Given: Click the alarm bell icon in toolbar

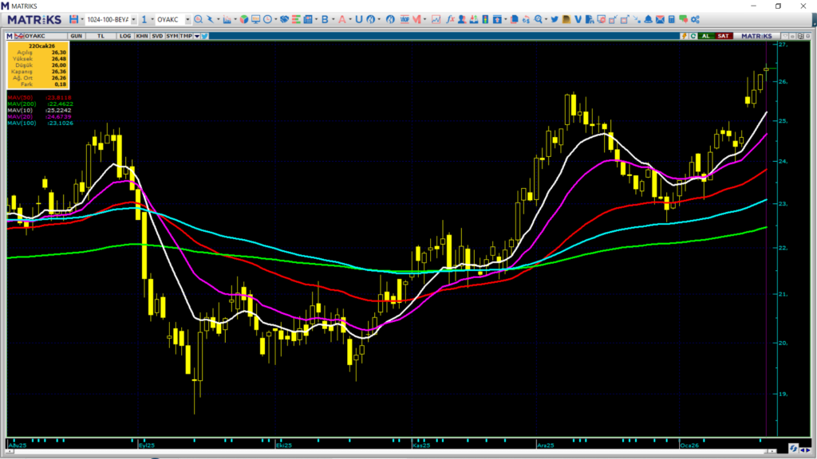Looking at the screenshot, I should click(x=649, y=18).
